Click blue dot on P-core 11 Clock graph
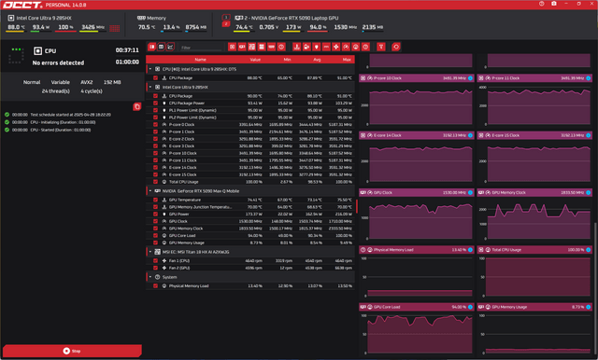The image size is (598, 360). (588, 78)
